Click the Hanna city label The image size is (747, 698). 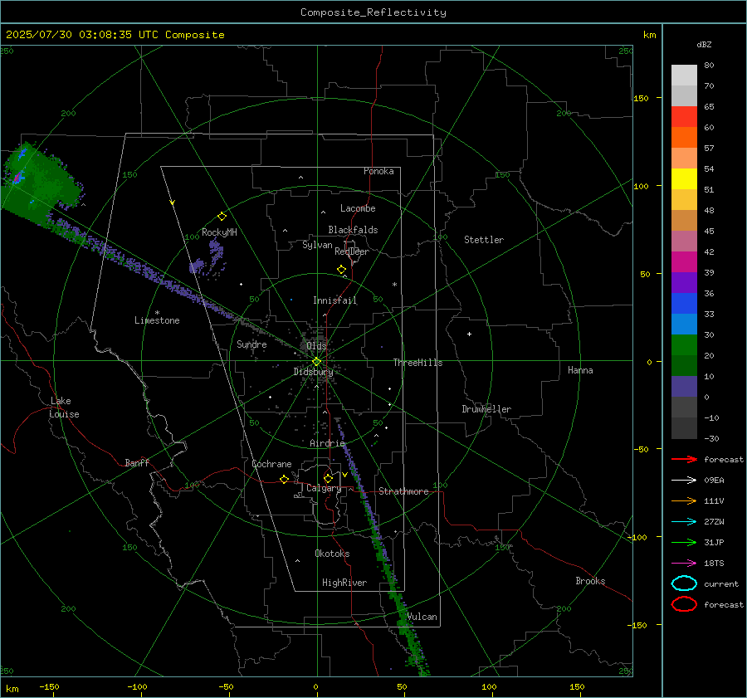tap(580, 370)
